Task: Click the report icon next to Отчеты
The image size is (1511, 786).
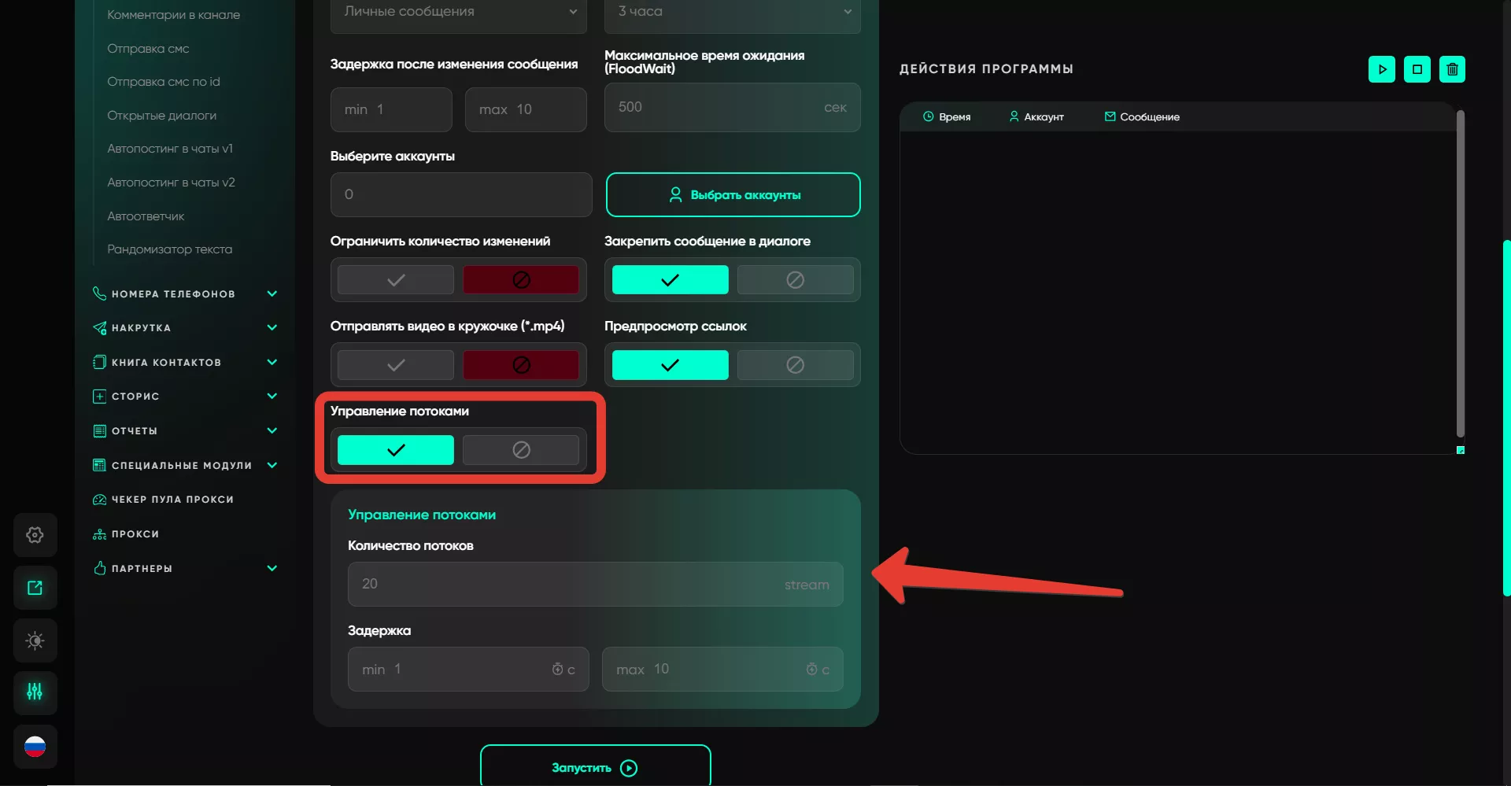Action: pos(99,431)
